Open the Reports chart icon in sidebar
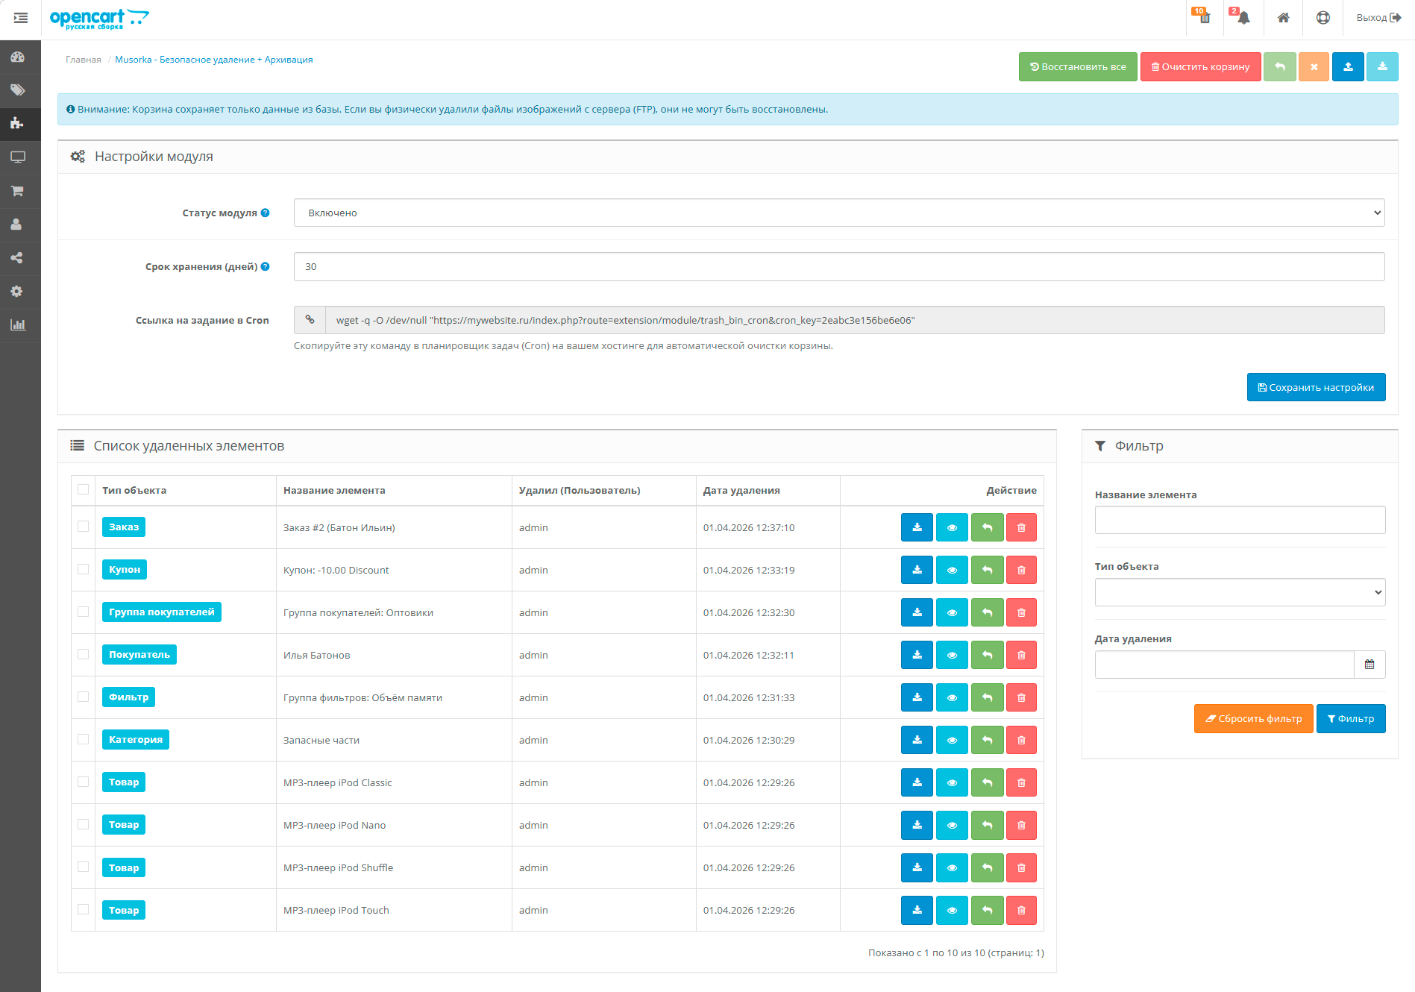 (x=17, y=324)
